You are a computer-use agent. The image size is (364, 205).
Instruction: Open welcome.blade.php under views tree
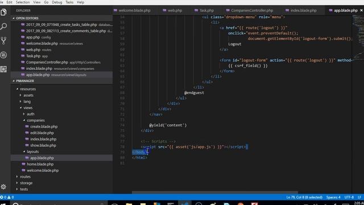pyautogui.click(x=43, y=170)
